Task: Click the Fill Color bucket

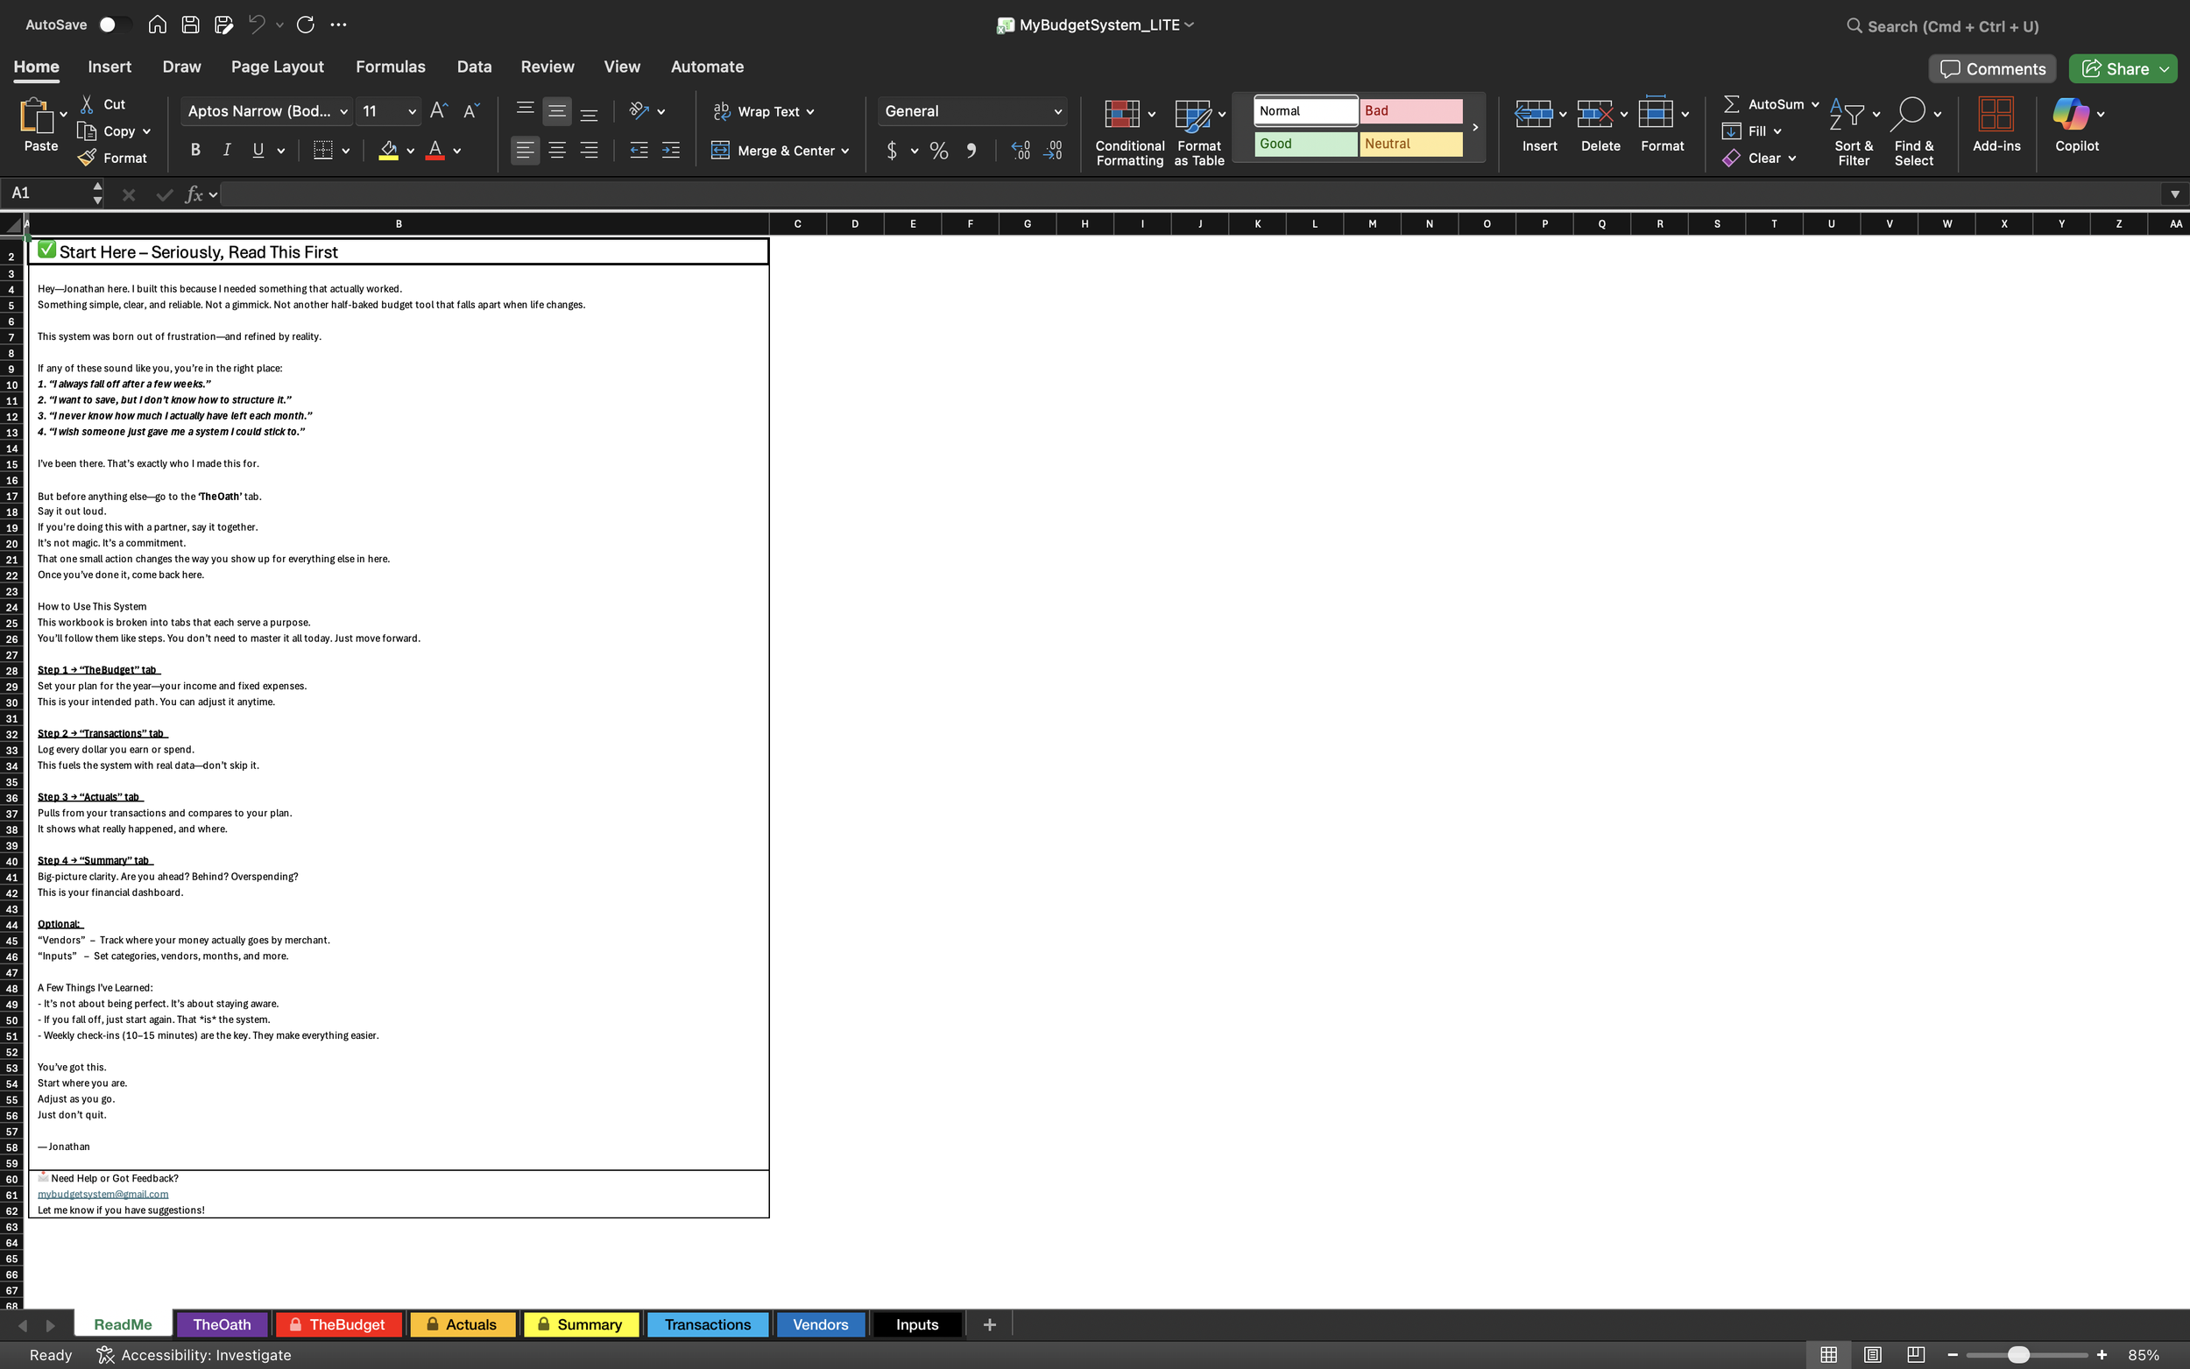Action: pos(388,151)
